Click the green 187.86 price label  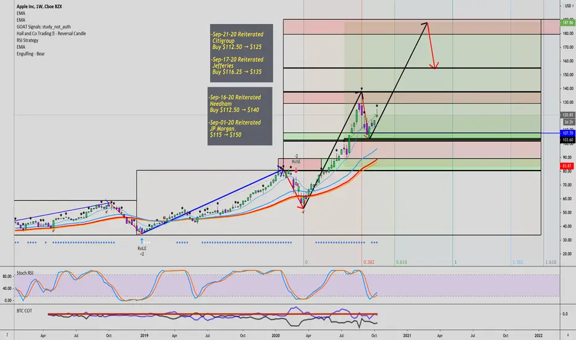point(567,23)
